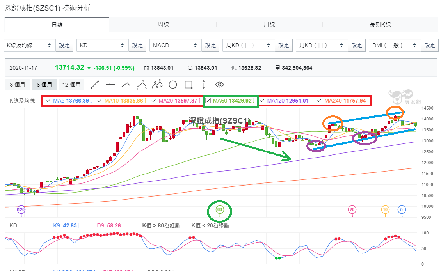Click the index price 13714.32

(69, 67)
